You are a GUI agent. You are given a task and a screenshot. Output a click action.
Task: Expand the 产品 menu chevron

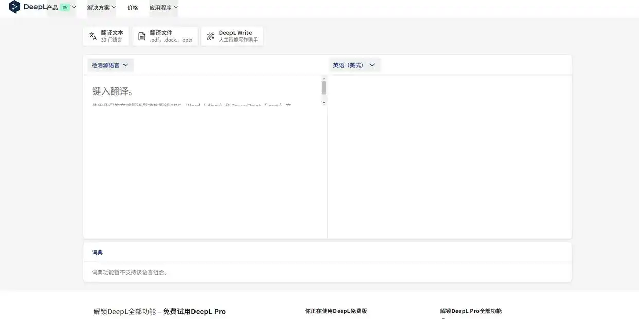pyautogui.click(x=74, y=7)
